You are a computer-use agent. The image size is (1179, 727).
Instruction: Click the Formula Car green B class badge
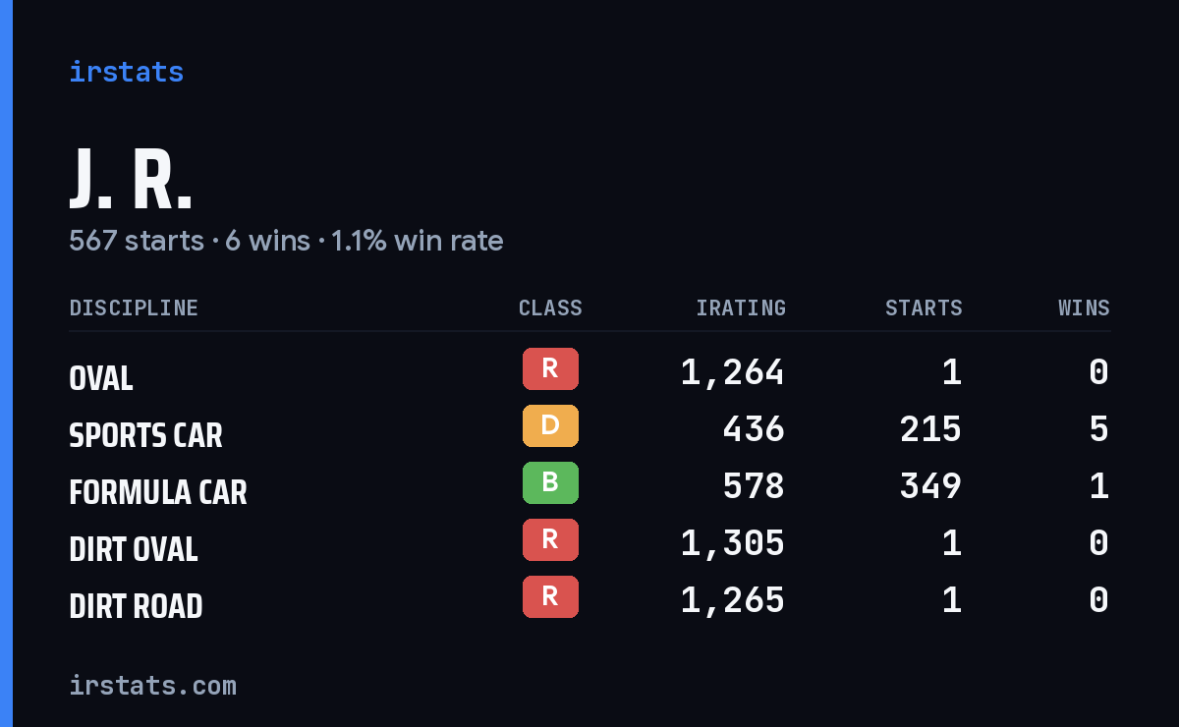coord(550,483)
